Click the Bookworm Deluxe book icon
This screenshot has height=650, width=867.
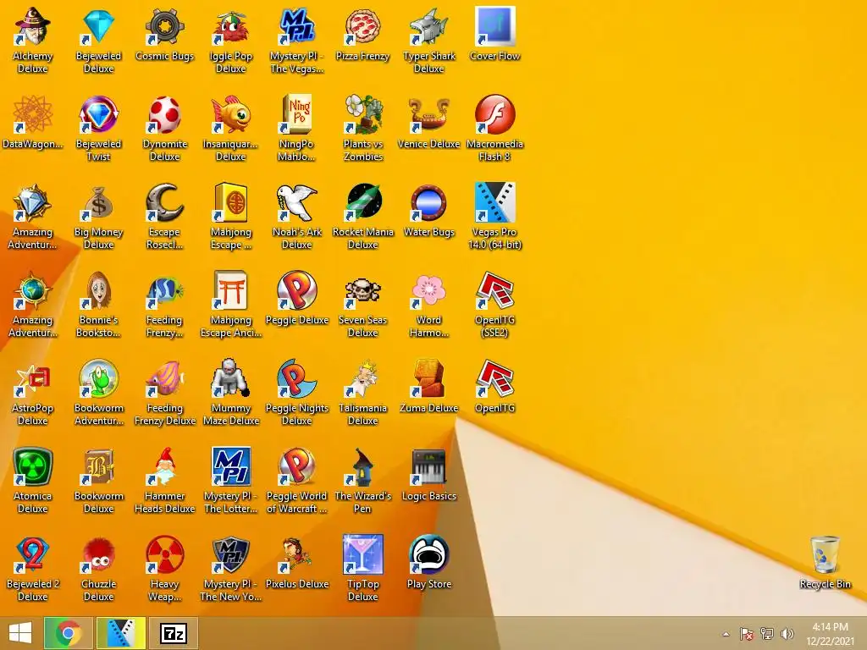click(x=98, y=466)
